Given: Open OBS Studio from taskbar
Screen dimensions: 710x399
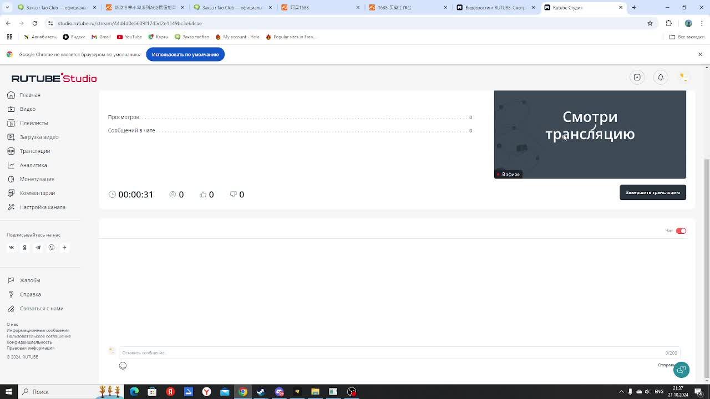Looking at the screenshot, I should 352,392.
